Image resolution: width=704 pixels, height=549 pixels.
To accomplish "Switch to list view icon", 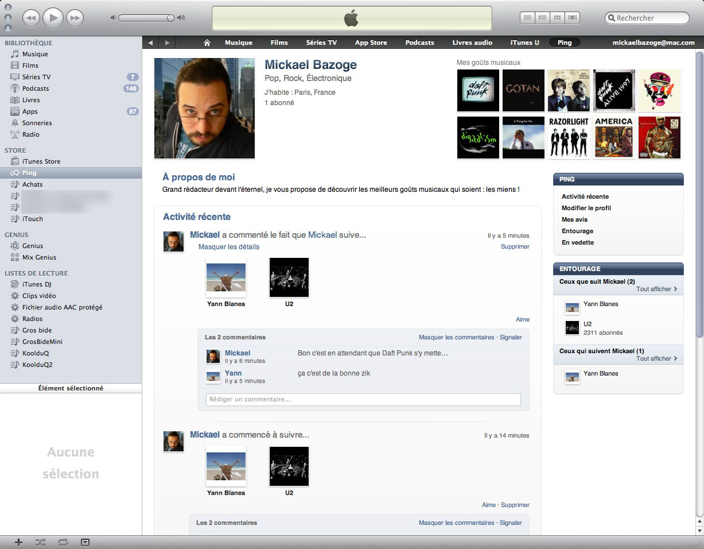I will click(x=527, y=18).
